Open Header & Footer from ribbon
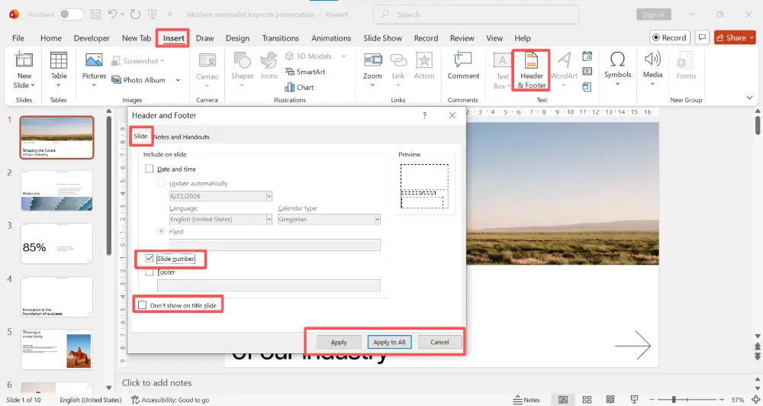763x406 pixels. click(x=531, y=70)
